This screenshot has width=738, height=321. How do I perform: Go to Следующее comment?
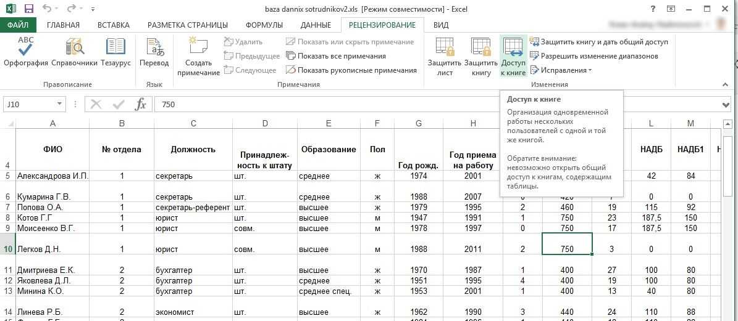(250, 70)
